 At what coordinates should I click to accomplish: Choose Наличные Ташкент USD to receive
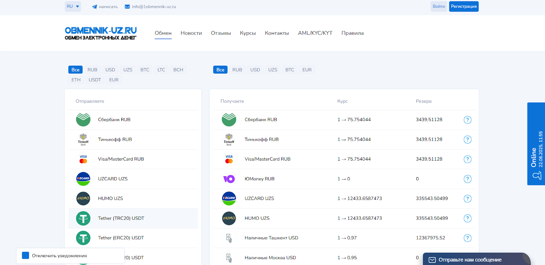[x=344, y=238]
